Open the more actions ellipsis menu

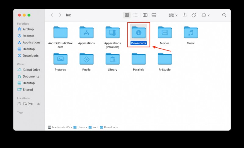206,15
